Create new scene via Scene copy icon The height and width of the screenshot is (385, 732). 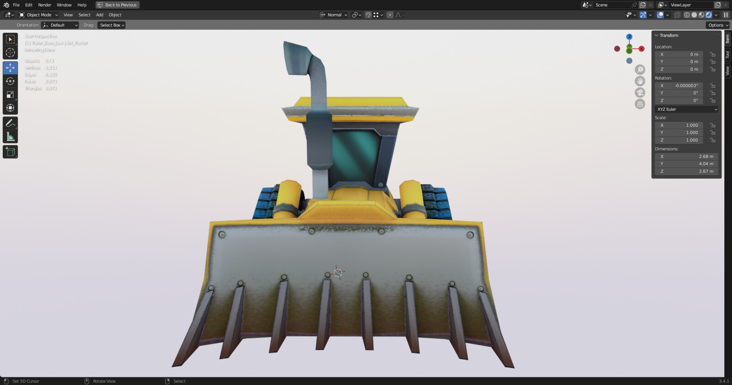point(642,5)
